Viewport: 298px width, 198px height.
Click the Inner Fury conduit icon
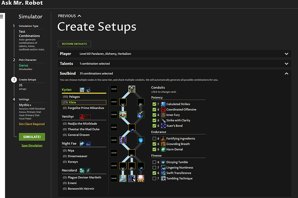click(x=163, y=115)
